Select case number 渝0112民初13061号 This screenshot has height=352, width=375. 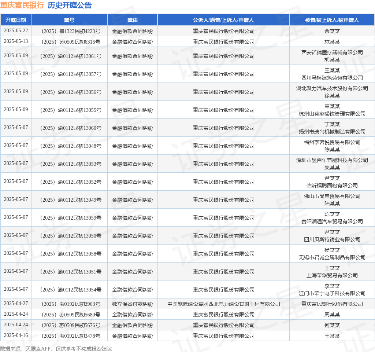click(x=71, y=56)
